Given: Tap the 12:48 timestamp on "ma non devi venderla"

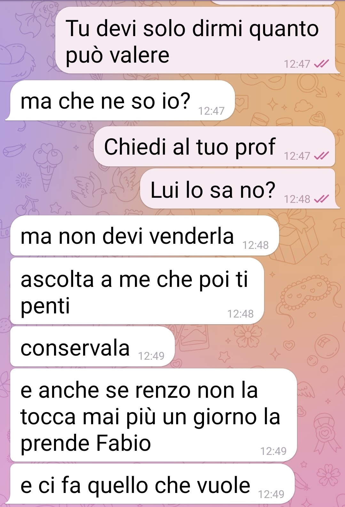Looking at the screenshot, I should 255,245.
